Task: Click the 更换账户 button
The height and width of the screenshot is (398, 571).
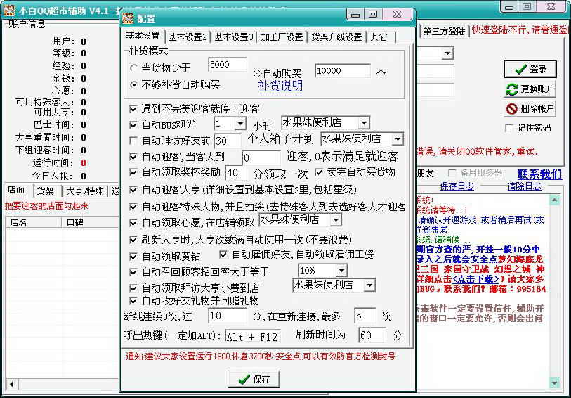Action: pyautogui.click(x=530, y=89)
